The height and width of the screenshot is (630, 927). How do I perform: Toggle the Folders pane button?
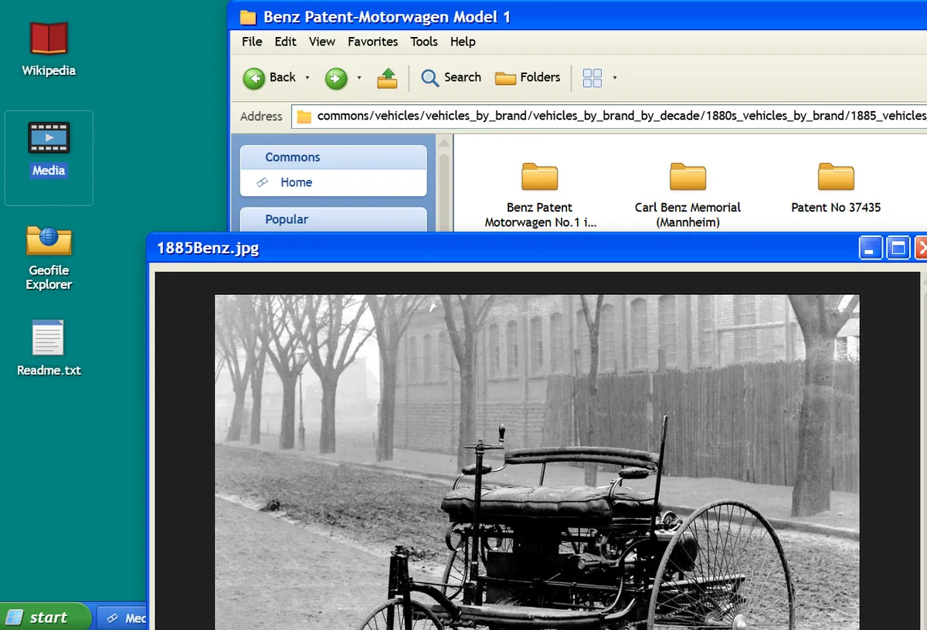tap(528, 77)
